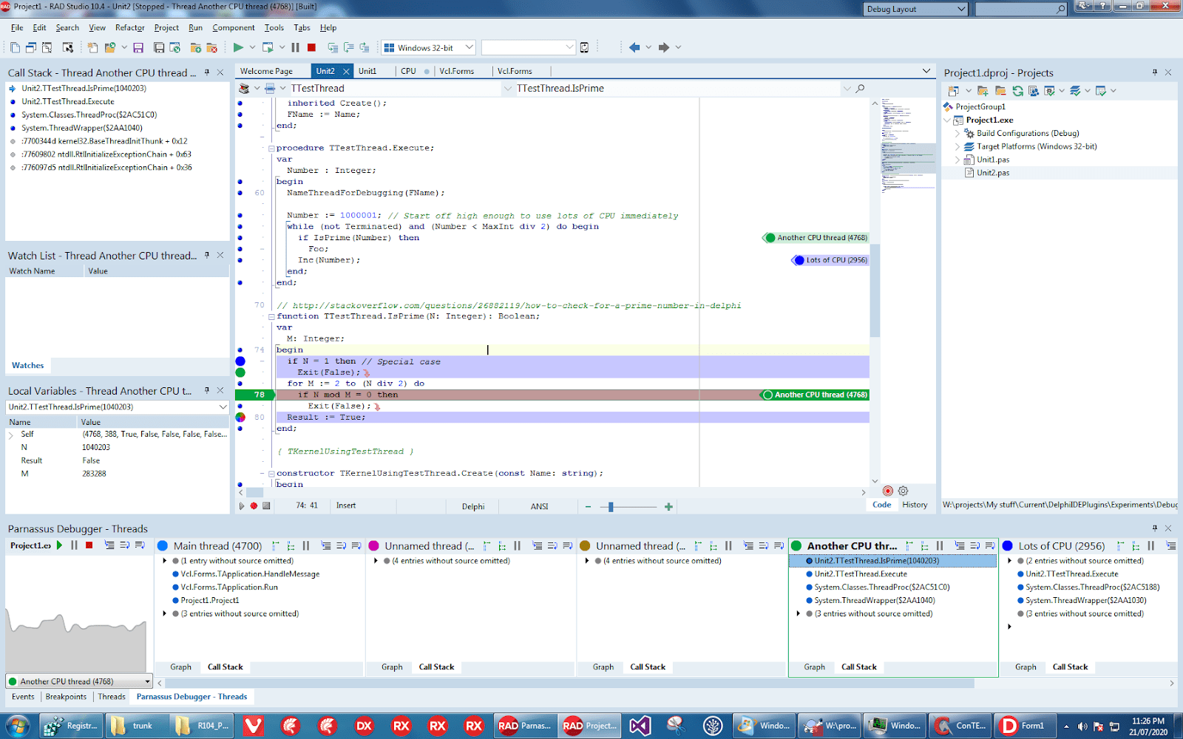Click the History button below the editor

pyautogui.click(x=915, y=505)
